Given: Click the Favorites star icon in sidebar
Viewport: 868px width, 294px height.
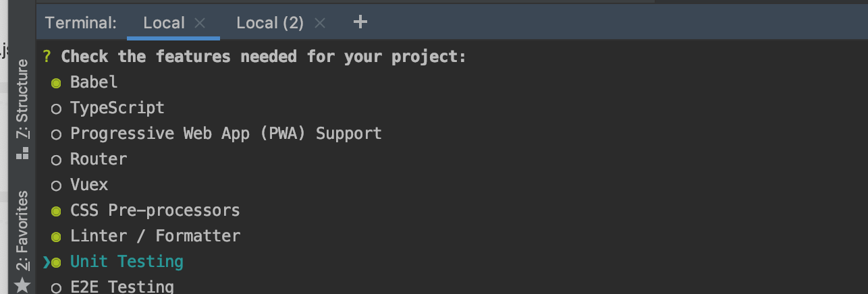Looking at the screenshot, I should pyautogui.click(x=22, y=285).
